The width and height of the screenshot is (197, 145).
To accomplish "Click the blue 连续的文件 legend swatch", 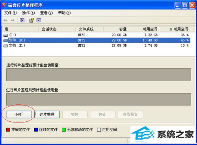I will pos(36,130).
